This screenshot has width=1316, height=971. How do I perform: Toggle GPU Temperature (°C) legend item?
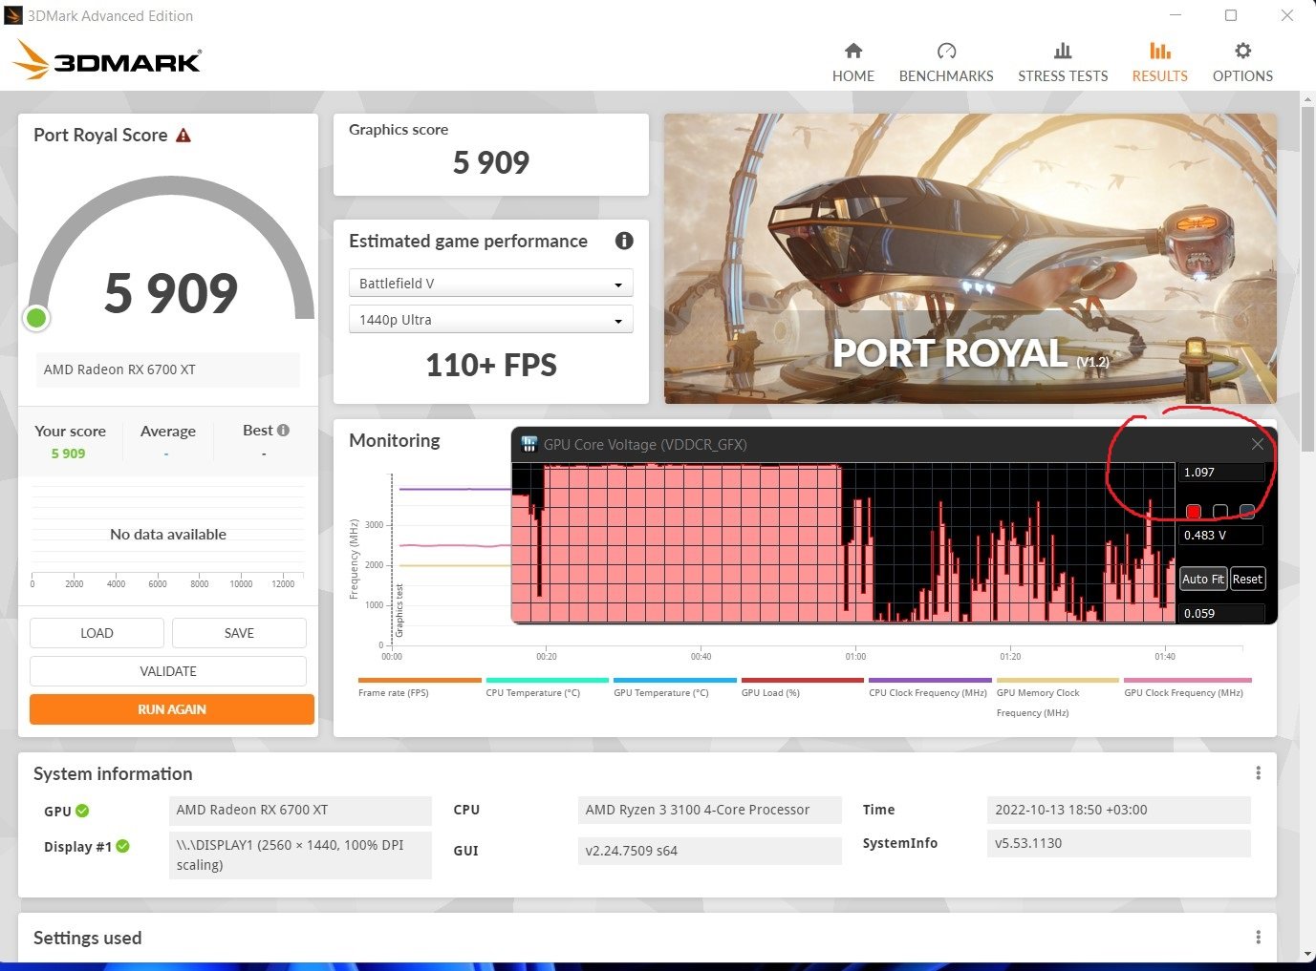[x=675, y=687]
